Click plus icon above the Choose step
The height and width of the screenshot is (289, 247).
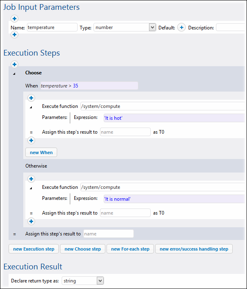point(14,65)
